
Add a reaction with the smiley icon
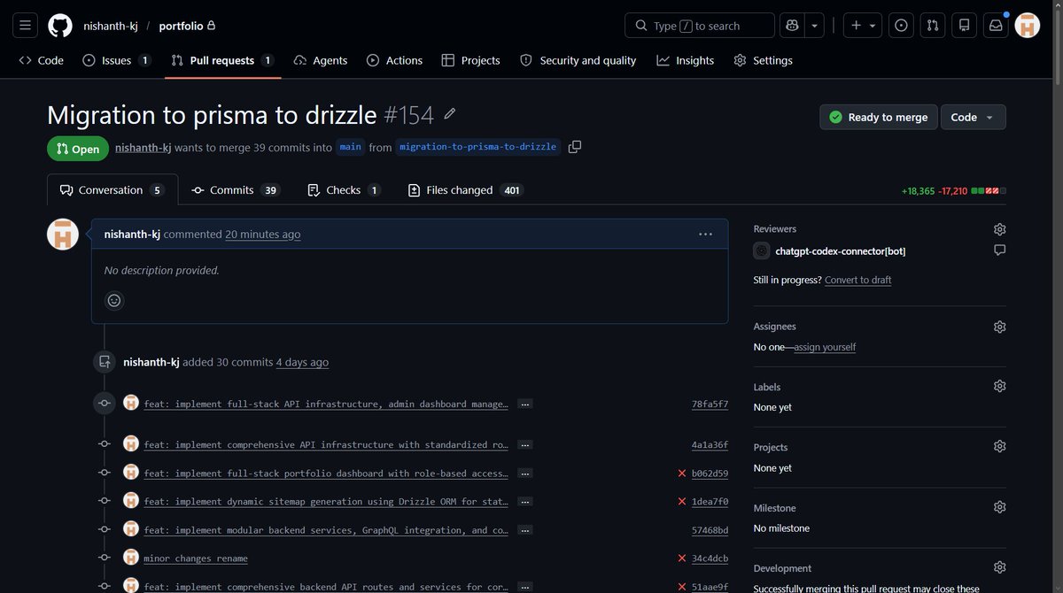tap(114, 301)
